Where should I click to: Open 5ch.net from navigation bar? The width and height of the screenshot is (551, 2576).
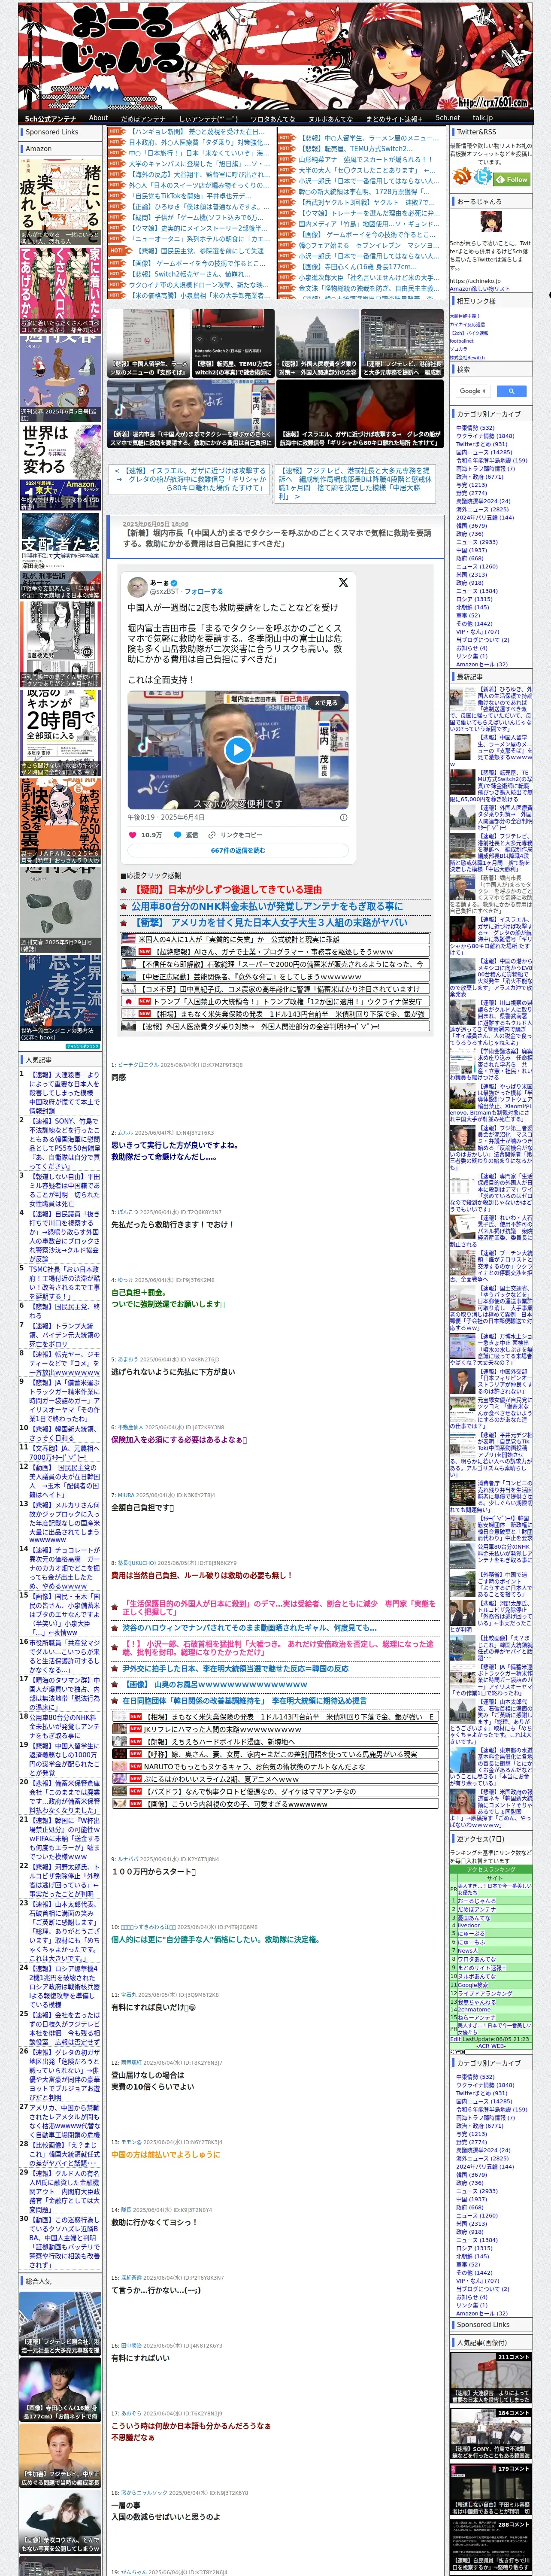coord(448,118)
